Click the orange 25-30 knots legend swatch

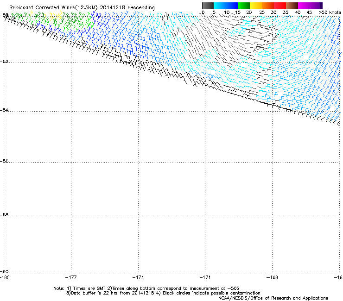tap(268, 6)
